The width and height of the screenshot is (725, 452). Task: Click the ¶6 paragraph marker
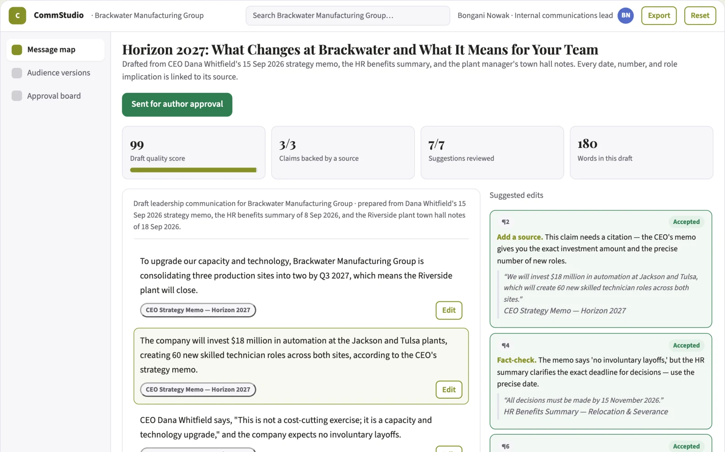505,446
